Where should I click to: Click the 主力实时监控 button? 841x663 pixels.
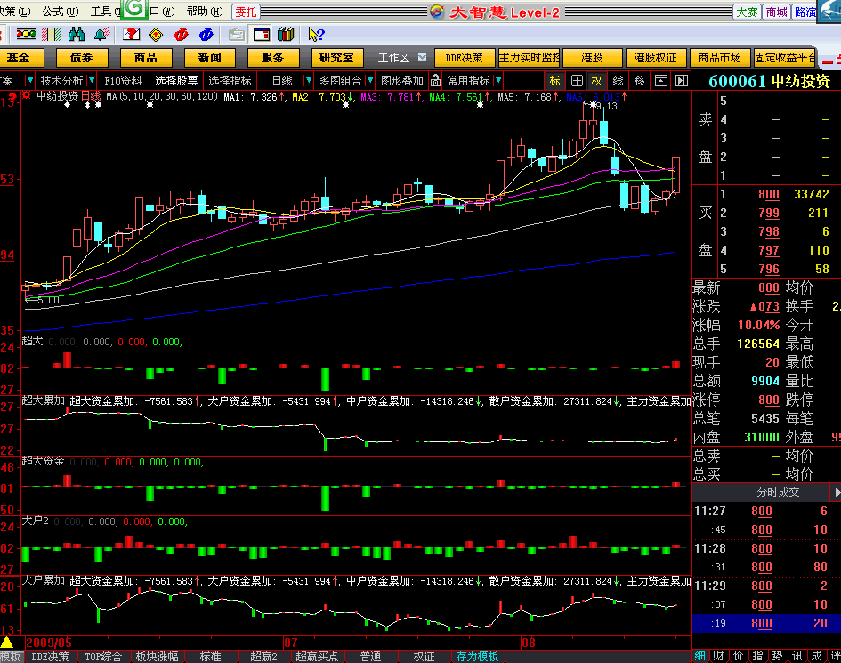click(x=529, y=57)
